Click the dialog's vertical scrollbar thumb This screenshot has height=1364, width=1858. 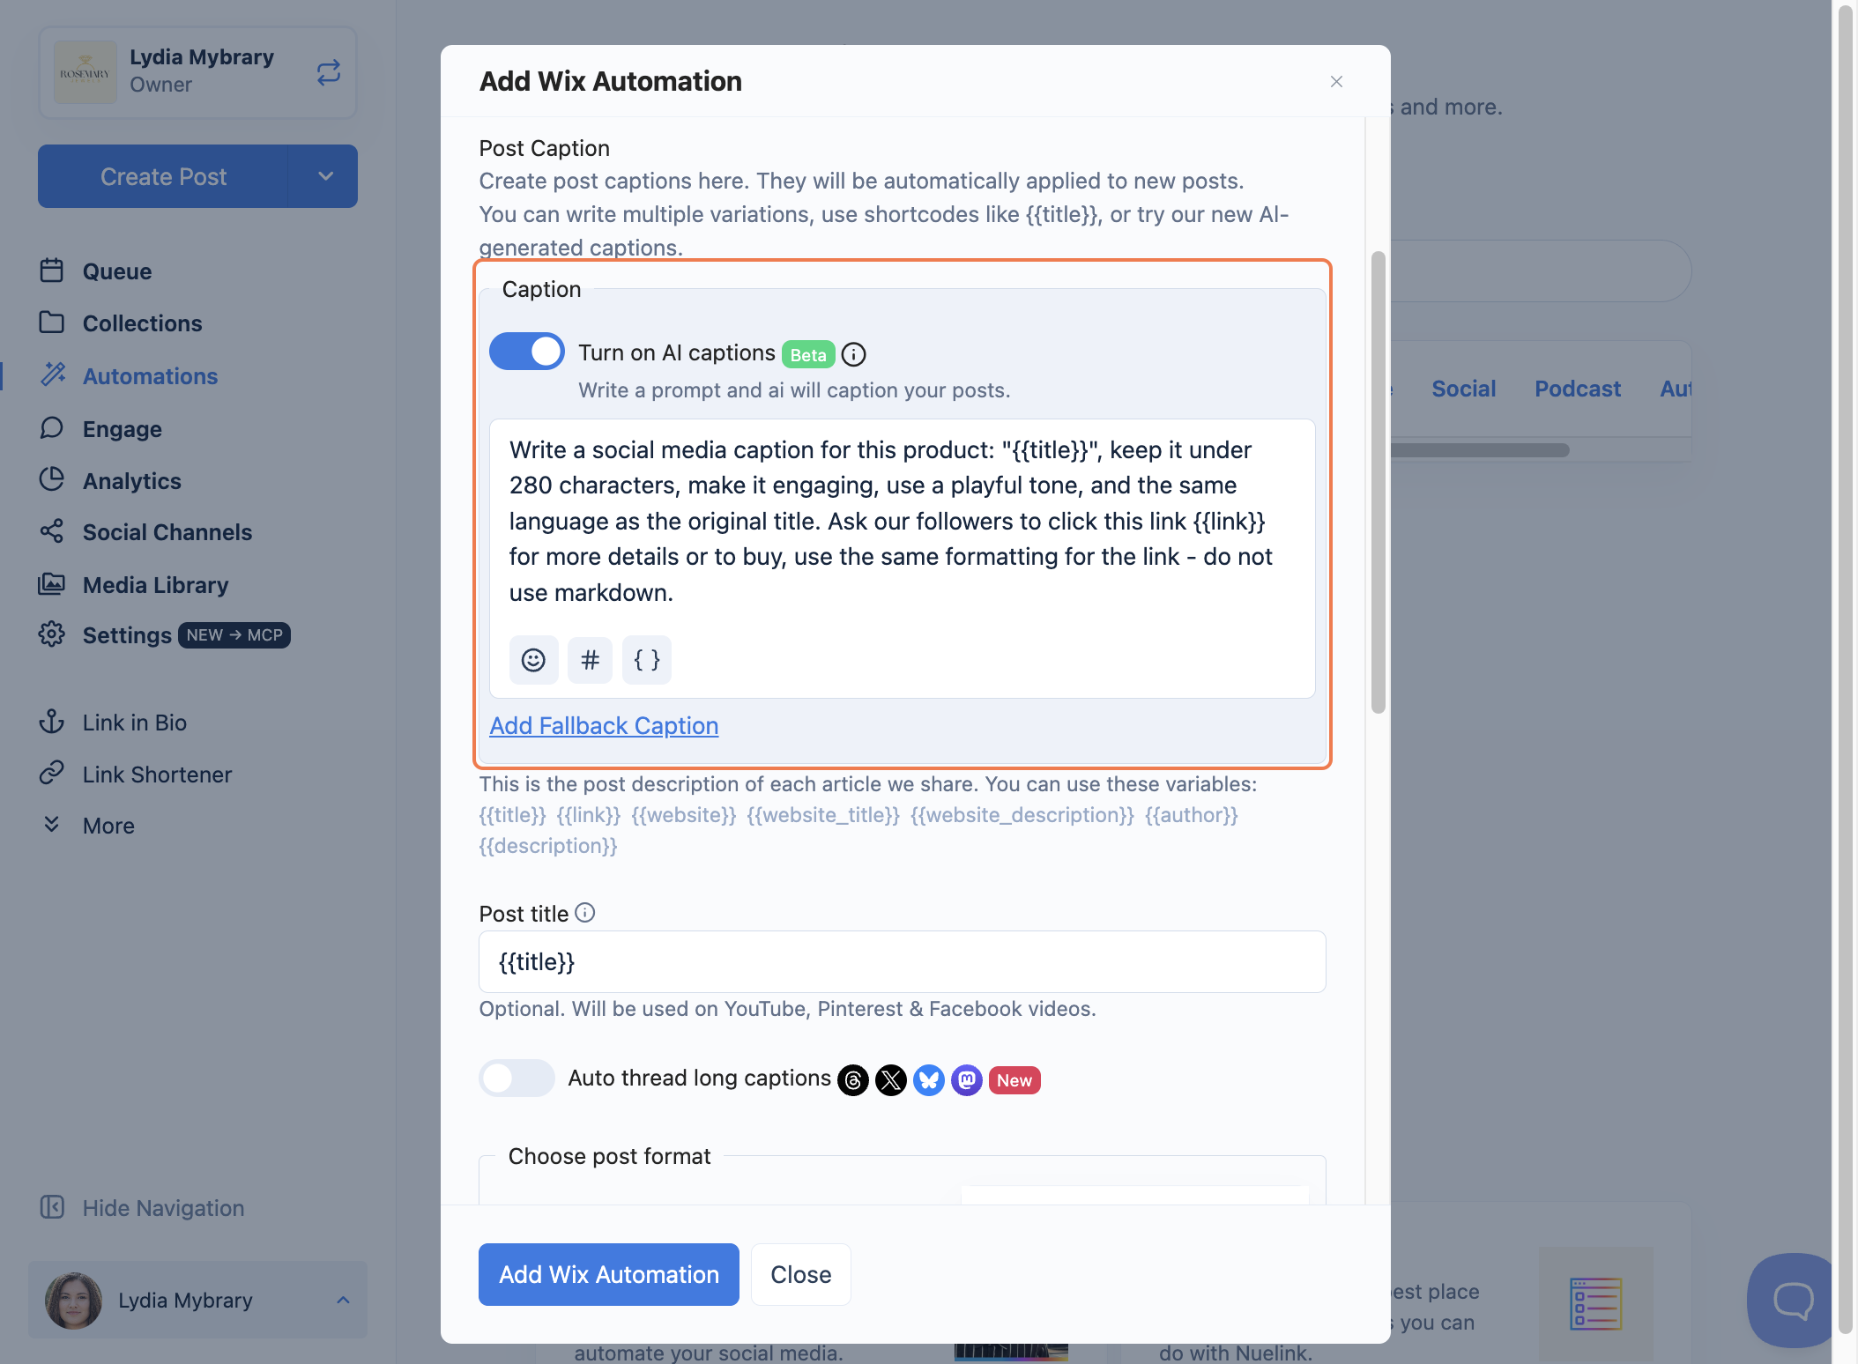click(1379, 482)
